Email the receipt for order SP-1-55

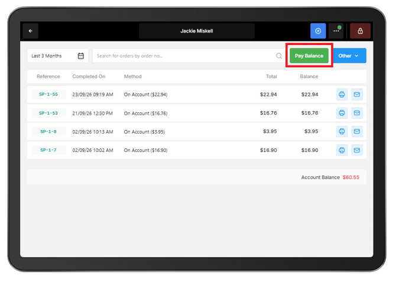[x=357, y=95]
